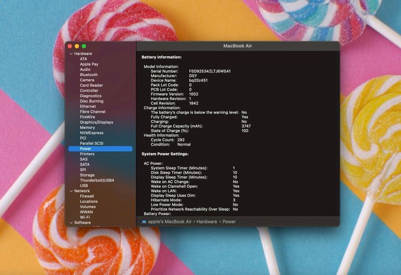Collapse the Network section chevron
The height and width of the screenshot is (275, 401).
point(71,191)
